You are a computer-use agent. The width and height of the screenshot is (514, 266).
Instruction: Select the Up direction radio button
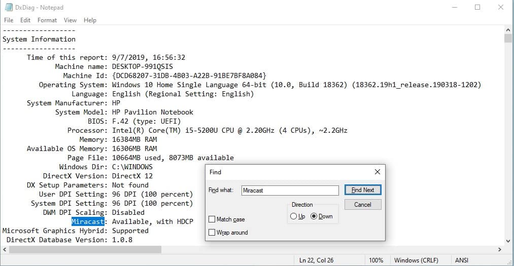[293, 216]
